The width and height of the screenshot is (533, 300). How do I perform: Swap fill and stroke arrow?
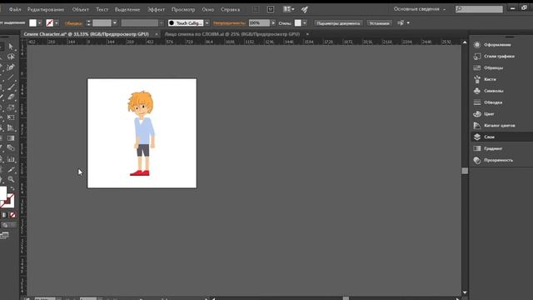[12, 188]
